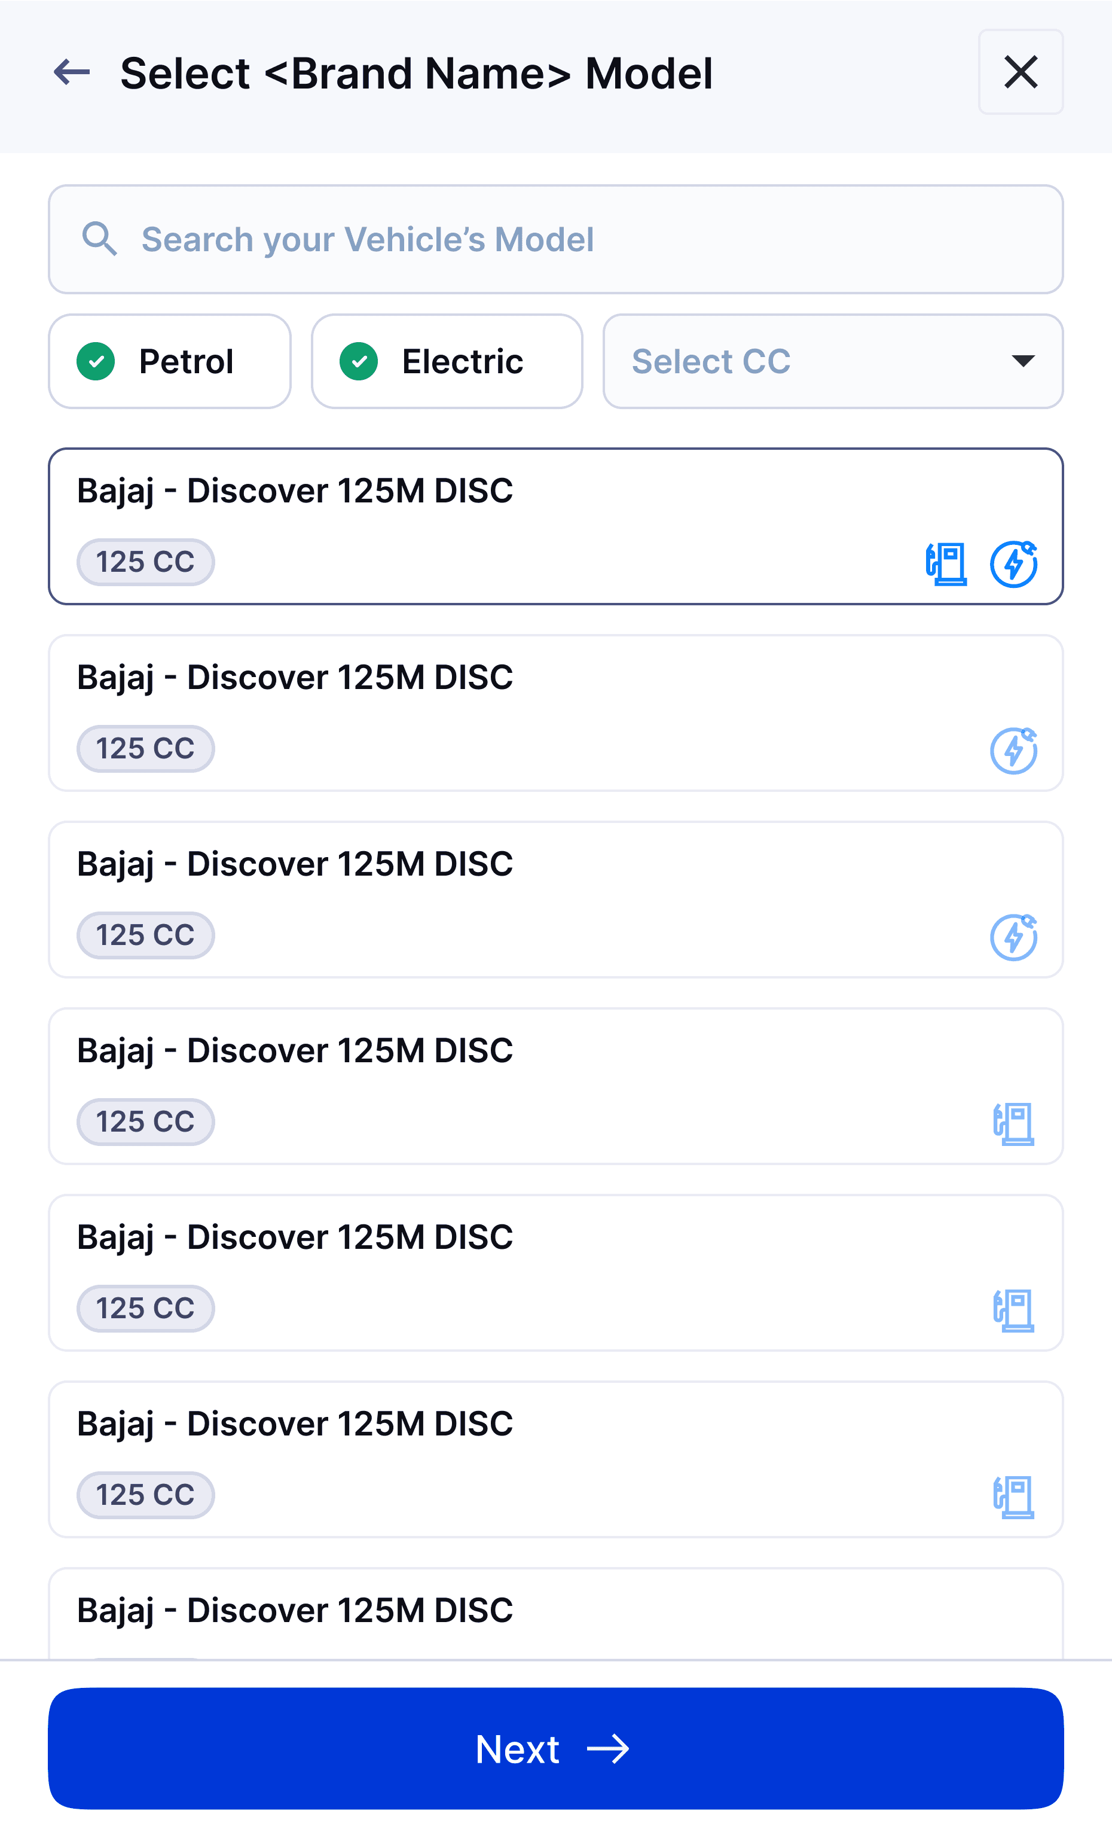Uncheck the green checkmark beside Petrol

click(96, 362)
